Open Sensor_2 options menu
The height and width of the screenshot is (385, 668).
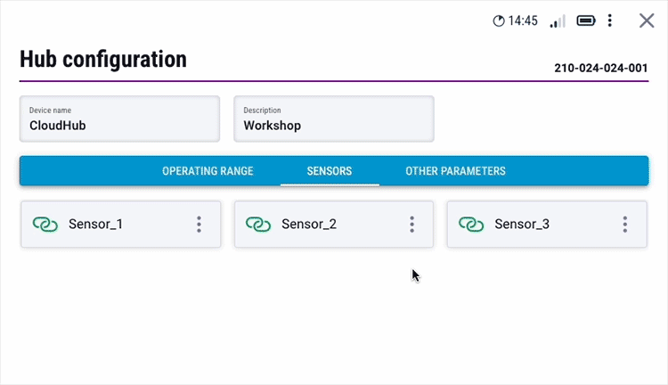tap(411, 225)
